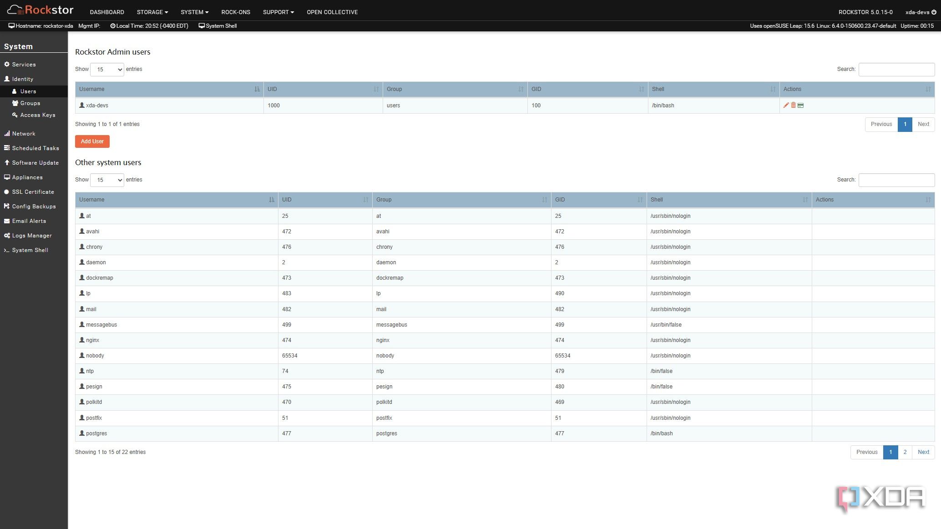Click the Rockstor logo
941x529 pixels.
coord(40,10)
